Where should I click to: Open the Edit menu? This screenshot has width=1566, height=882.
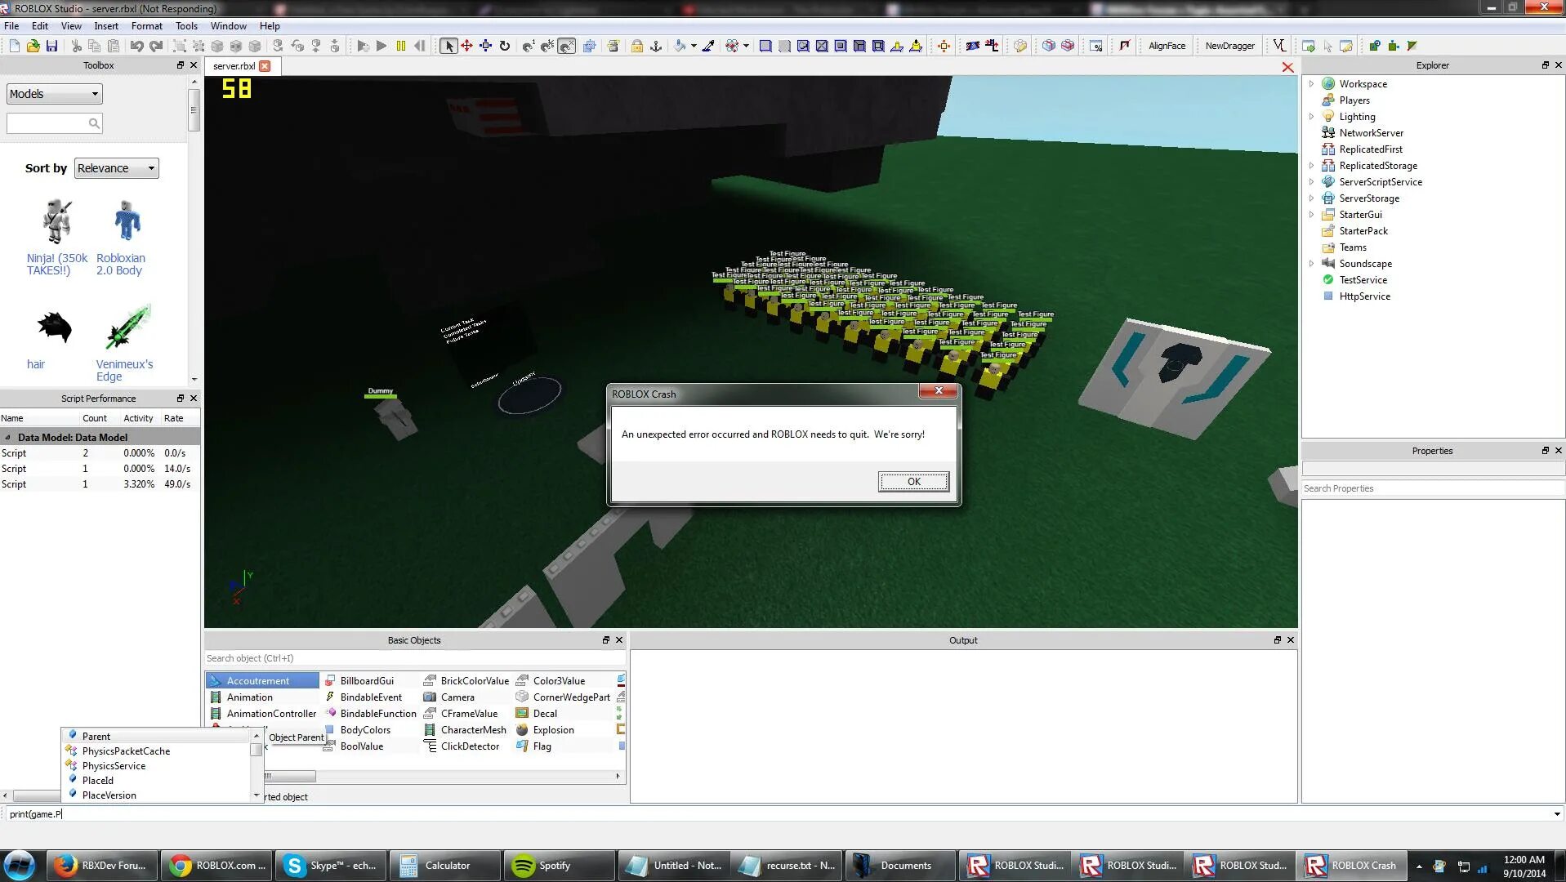[40, 26]
